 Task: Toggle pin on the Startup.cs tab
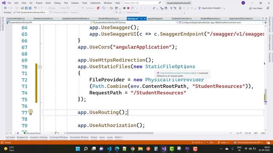pyautogui.click(x=141, y=19)
